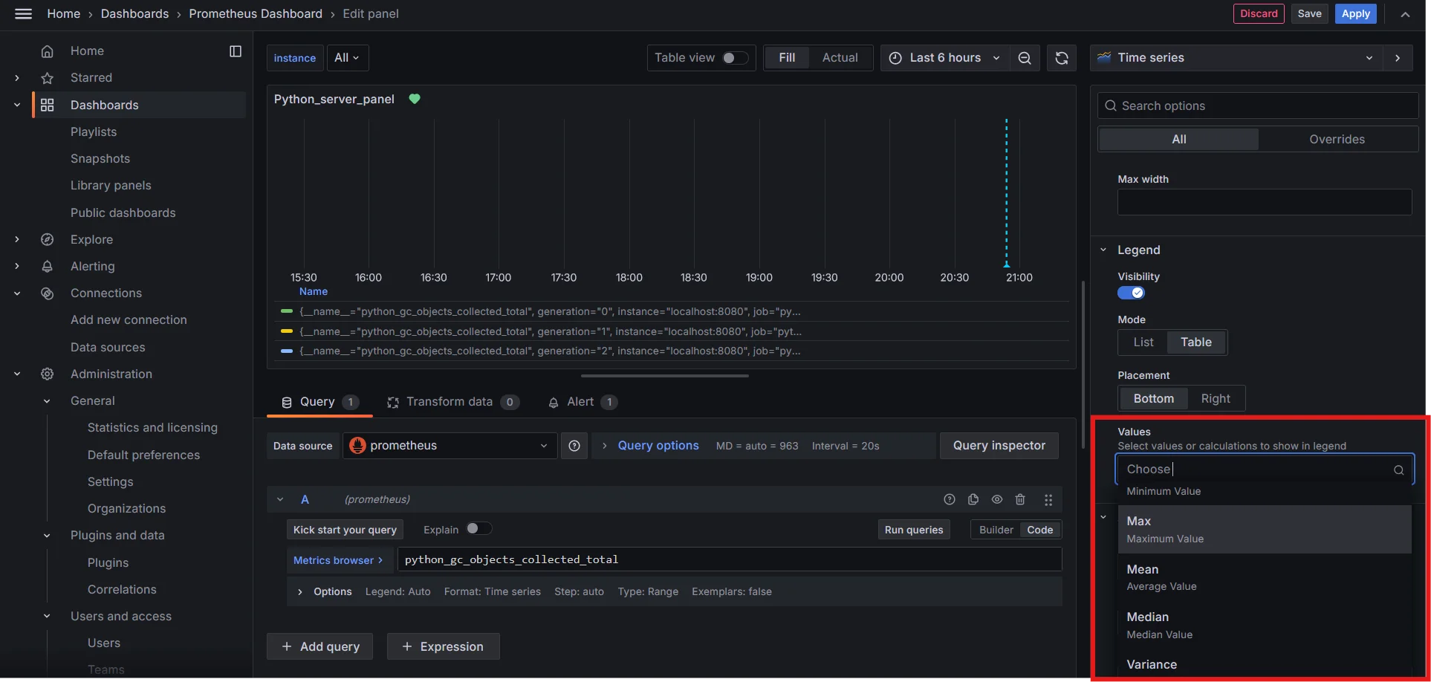This screenshot has width=1431, height=682.
Task: Click the Dashboards grid icon
Action: tap(47, 105)
